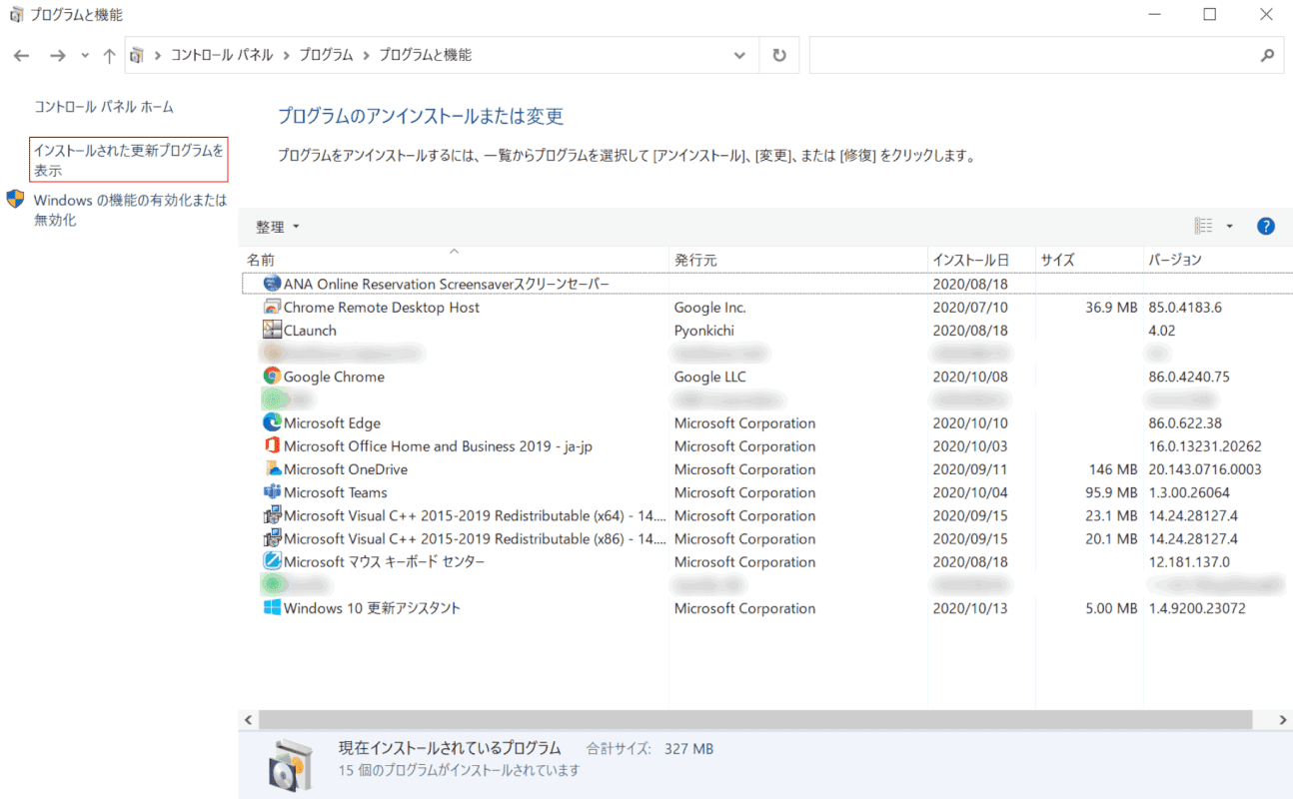Viewport: 1293px width, 799px height.
Task: Click the shield icon beside Windows の機能
Action: click(x=15, y=199)
